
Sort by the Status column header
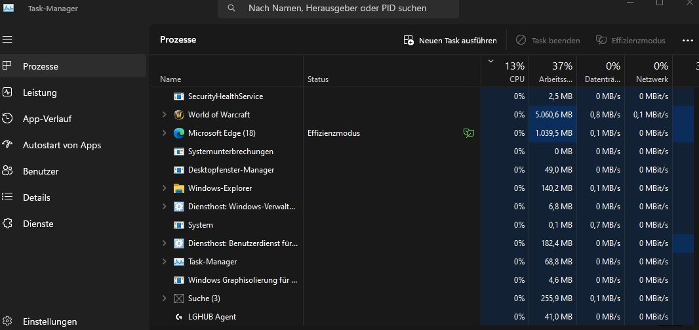(x=392, y=71)
